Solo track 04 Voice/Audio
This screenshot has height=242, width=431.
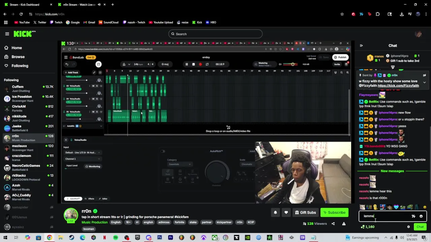97,99
